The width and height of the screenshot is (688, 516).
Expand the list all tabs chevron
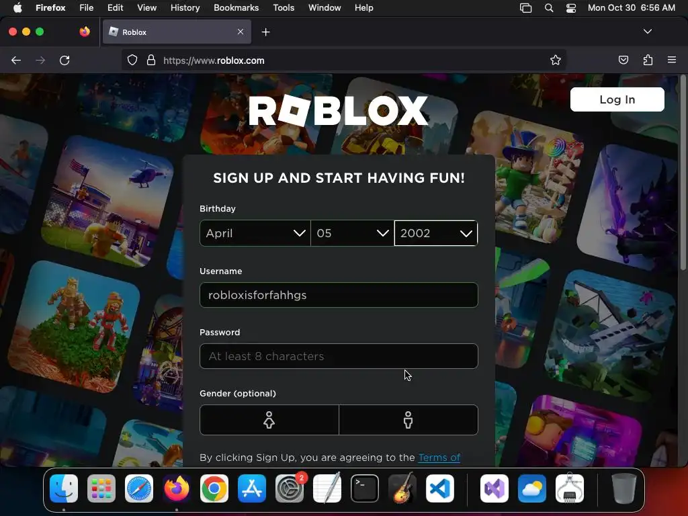[x=647, y=32]
